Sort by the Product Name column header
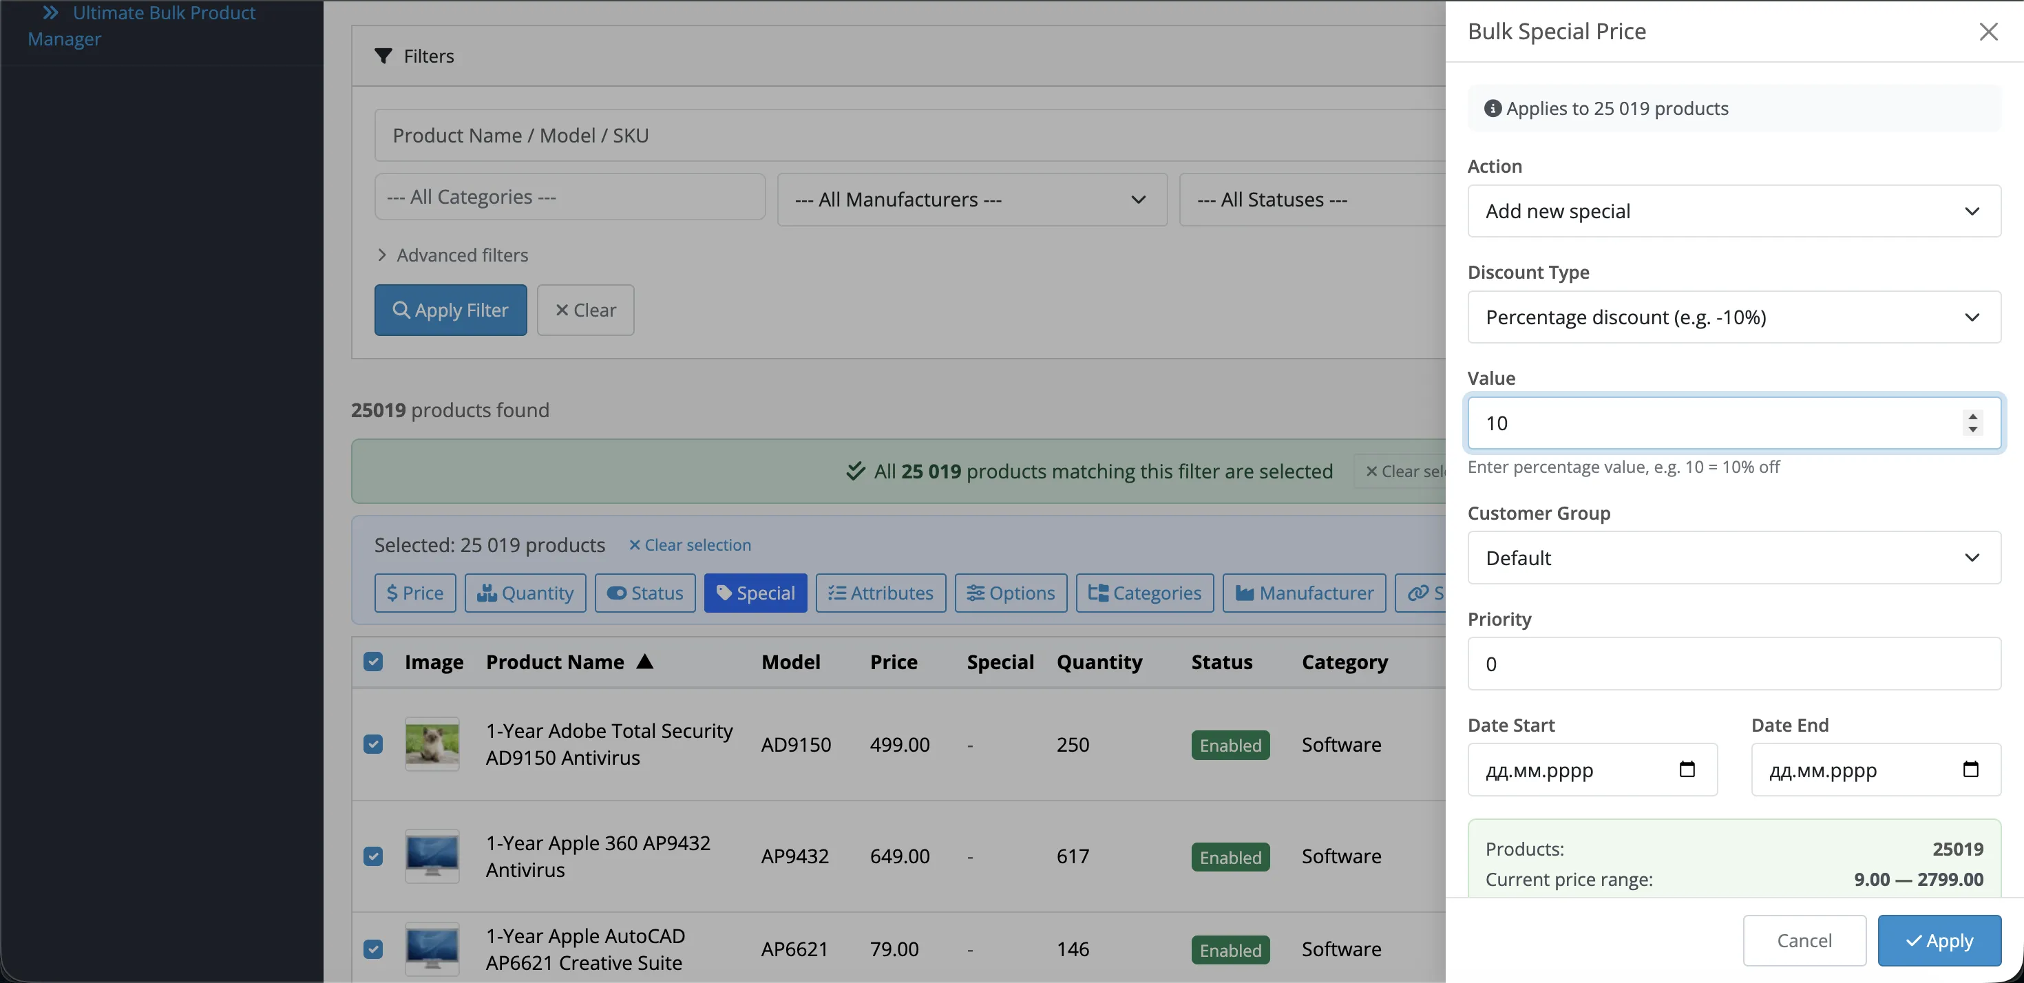 [555, 662]
